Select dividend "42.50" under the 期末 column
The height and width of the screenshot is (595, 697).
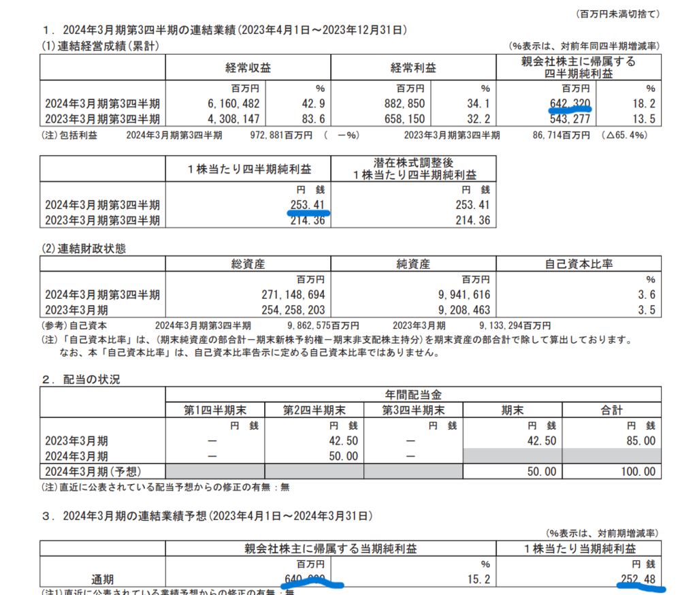(x=542, y=441)
